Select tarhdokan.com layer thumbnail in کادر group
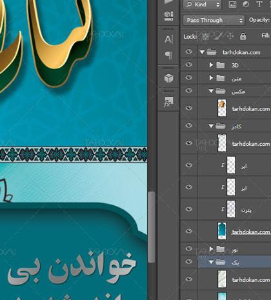271x300 pixels. coord(222,143)
